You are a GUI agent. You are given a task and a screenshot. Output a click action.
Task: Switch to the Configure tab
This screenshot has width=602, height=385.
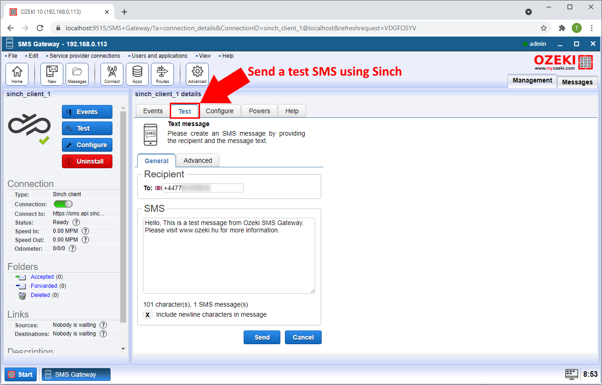(x=220, y=111)
